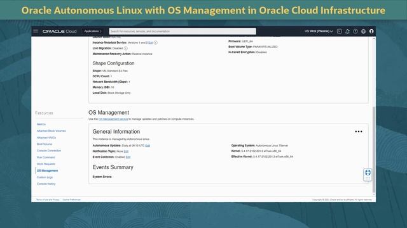Open Console Connection resource
407x228 pixels.
click(49, 151)
